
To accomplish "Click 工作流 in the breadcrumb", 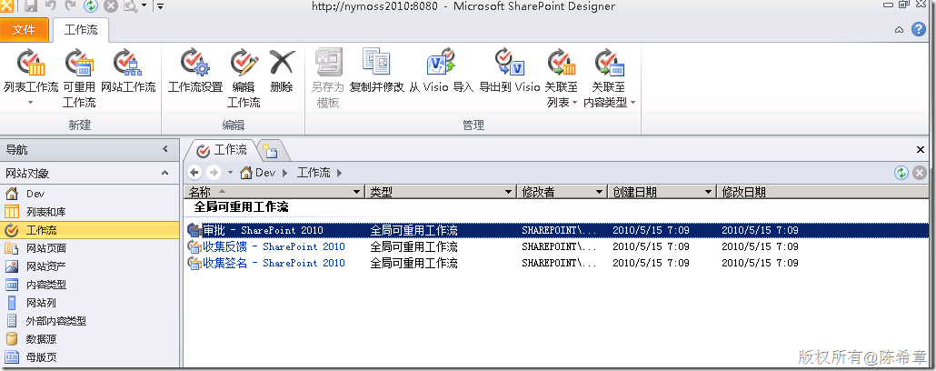I will click(314, 173).
